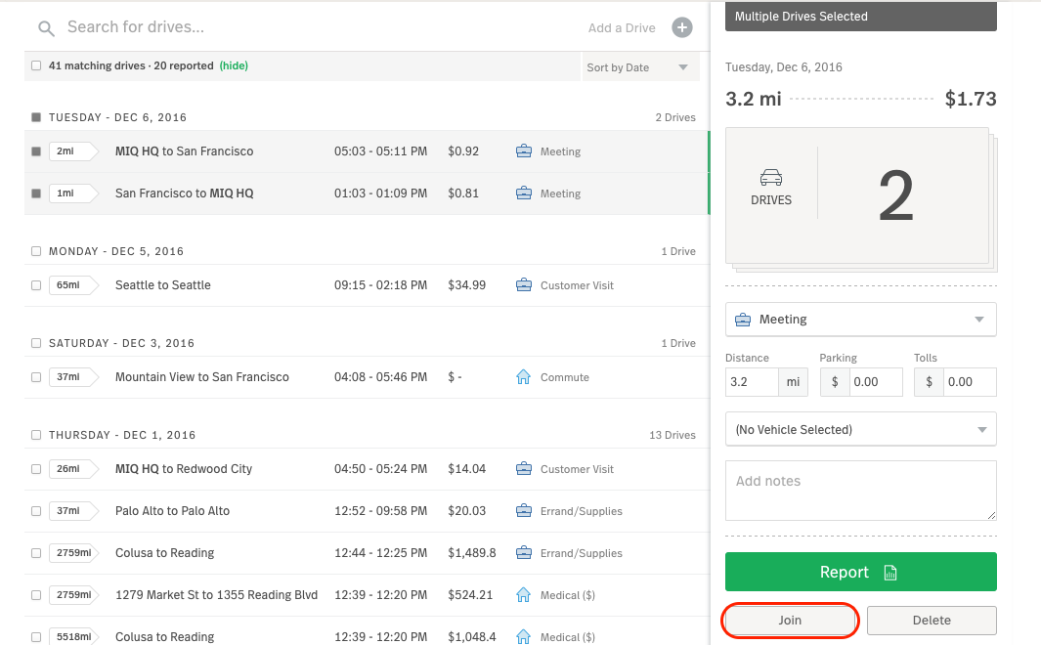Click the 1279 Market St to 1355 Reading Blvd name
1041x645 pixels.
(x=216, y=594)
